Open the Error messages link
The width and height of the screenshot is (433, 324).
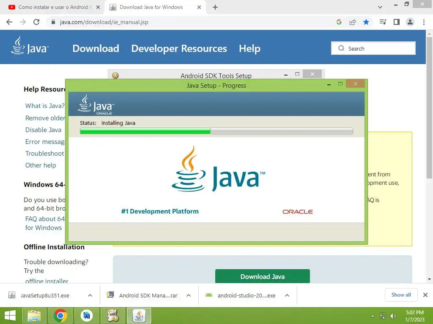(x=45, y=142)
